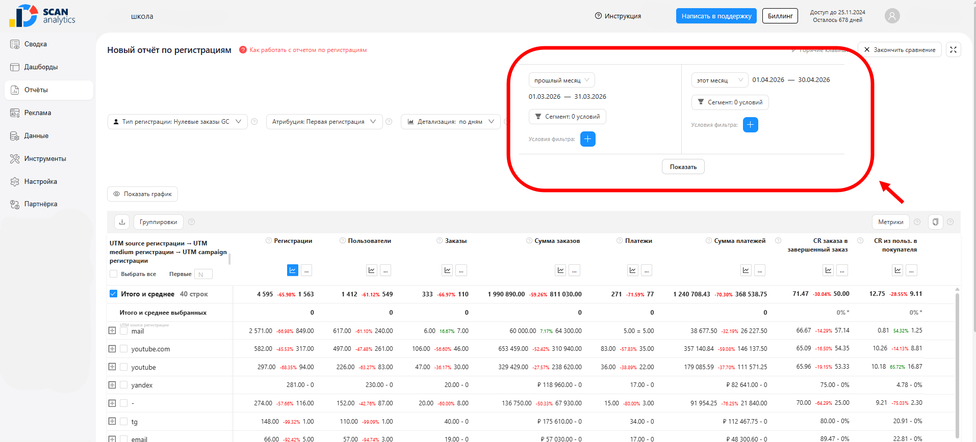
Task: Expand the tg row
Action: point(112,421)
